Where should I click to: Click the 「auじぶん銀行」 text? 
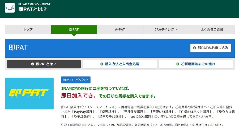tap(141, 117)
